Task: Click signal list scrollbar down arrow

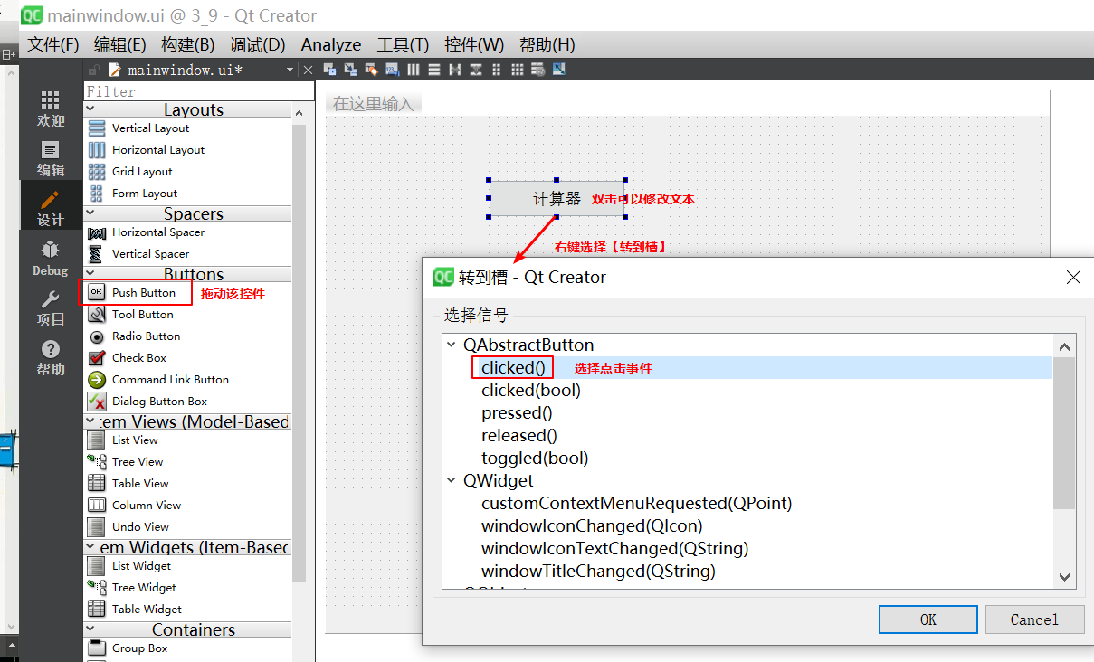Action: [1064, 577]
